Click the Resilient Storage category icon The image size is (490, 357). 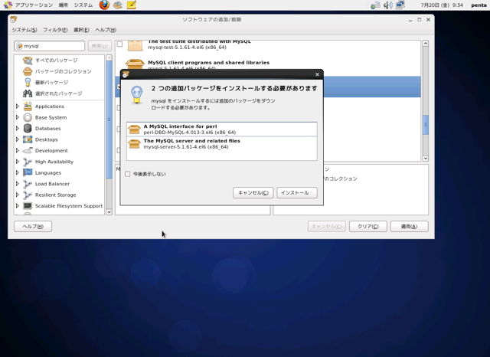tap(28, 195)
